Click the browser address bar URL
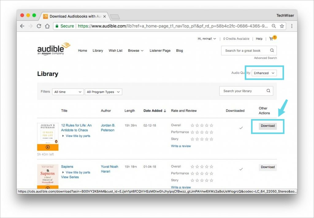The height and width of the screenshot is (218, 314). (x=173, y=26)
